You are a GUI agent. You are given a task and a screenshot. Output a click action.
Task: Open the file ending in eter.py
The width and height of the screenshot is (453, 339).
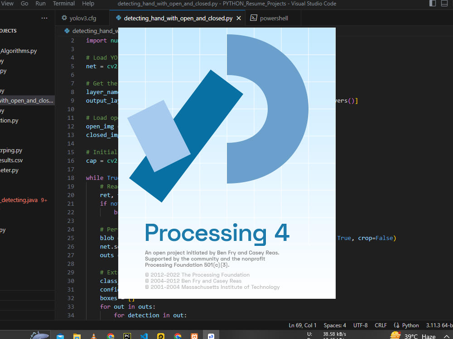click(9, 170)
